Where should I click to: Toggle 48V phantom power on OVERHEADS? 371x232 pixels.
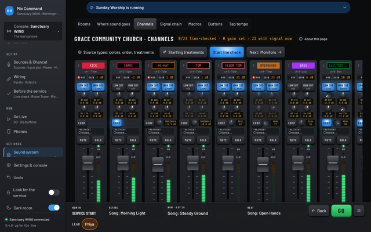point(256,77)
